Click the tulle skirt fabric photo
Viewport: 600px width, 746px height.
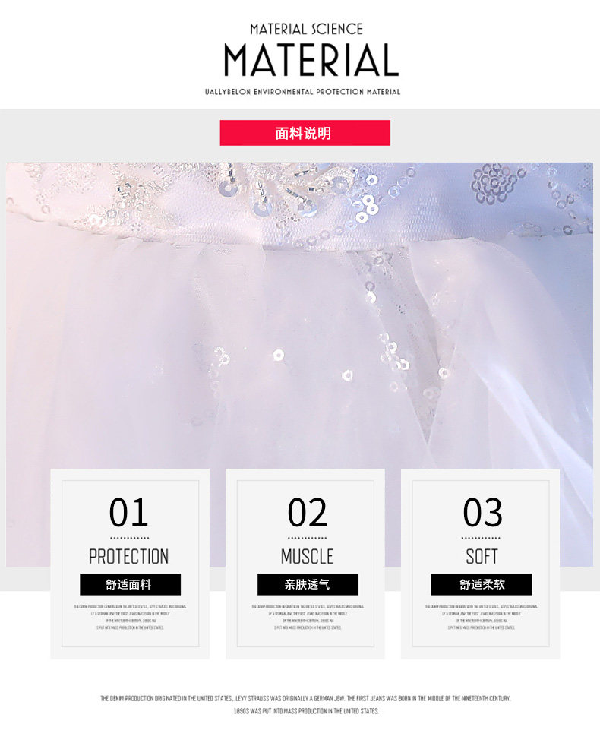[x=300, y=364]
